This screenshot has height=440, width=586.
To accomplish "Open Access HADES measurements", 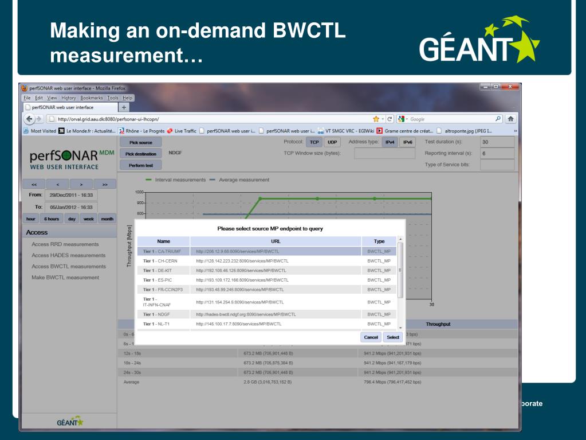I will [x=69, y=255].
